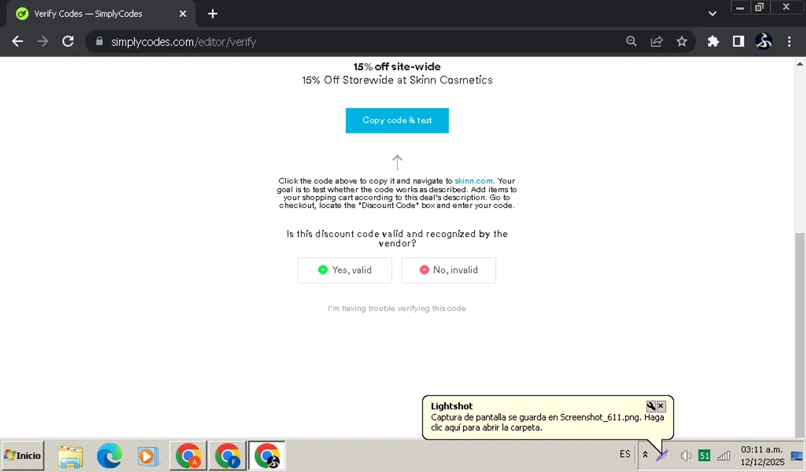Switch to Chrome profile F window
Screen dimensions: 806x472
click(x=227, y=456)
